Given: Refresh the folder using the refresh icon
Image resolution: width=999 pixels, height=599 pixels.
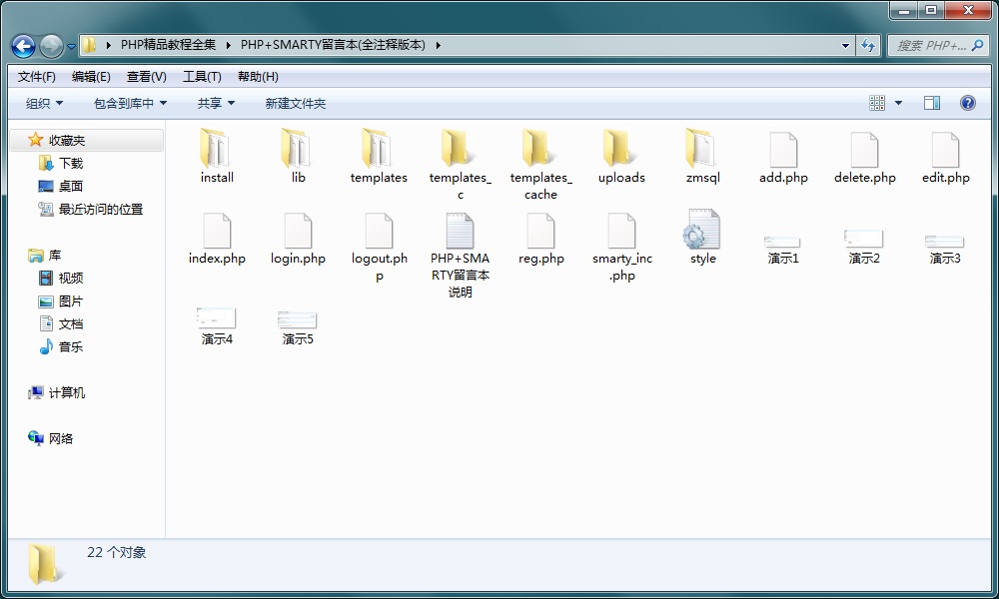Looking at the screenshot, I should click(868, 45).
